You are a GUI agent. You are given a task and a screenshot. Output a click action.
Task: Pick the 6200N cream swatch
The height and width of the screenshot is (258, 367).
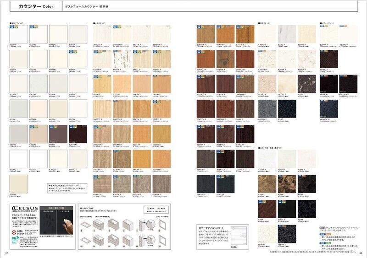click(x=77, y=58)
